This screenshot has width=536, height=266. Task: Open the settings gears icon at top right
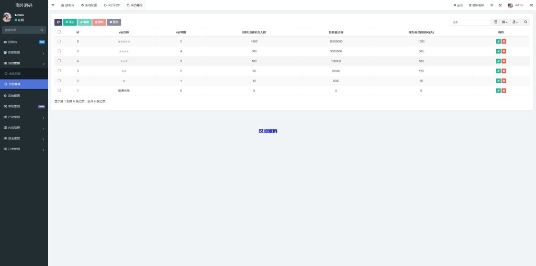coord(531,5)
